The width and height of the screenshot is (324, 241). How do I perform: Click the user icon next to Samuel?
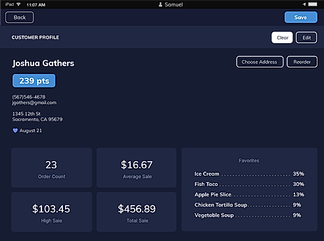(x=160, y=5)
